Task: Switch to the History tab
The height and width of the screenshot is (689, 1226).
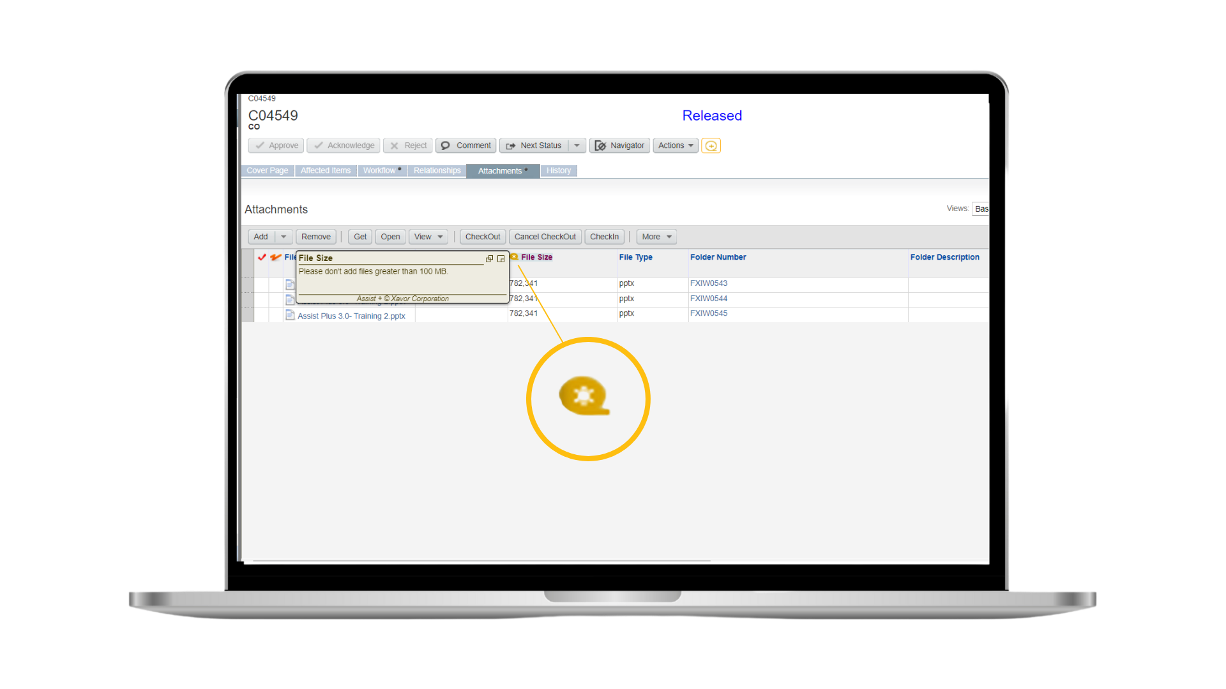Action: coord(559,170)
